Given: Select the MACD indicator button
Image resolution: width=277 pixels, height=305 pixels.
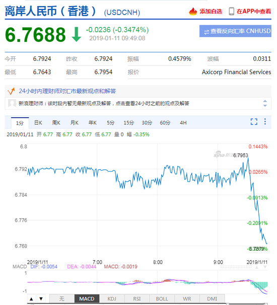Looking at the screenshot, I should point(87,298).
